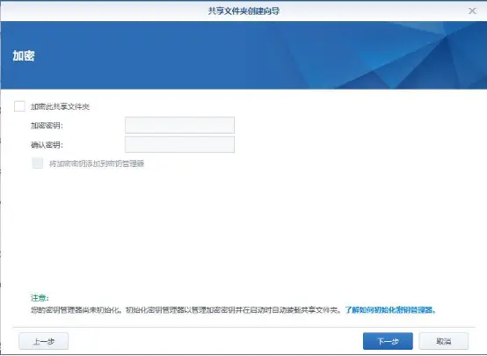Select the 加密 header title

(24, 56)
